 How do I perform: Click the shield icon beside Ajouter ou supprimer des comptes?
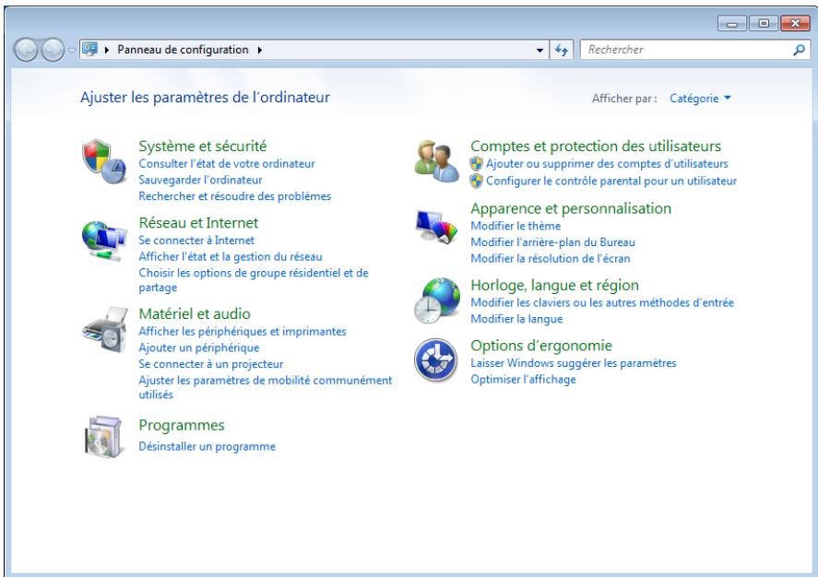tap(476, 164)
